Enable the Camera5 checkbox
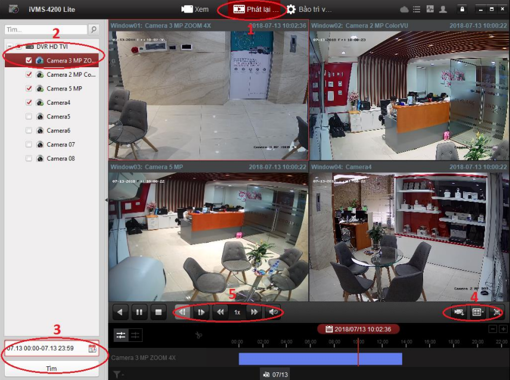Screen dimensions: 510x380 29,116
